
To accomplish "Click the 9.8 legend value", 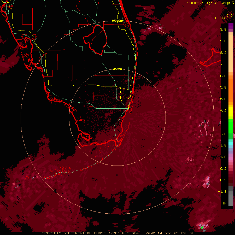I will pyautogui.click(x=223, y=29).
